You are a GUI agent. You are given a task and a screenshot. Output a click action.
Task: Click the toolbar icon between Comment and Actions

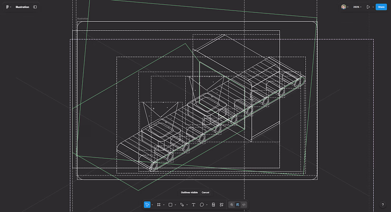coord(214,205)
